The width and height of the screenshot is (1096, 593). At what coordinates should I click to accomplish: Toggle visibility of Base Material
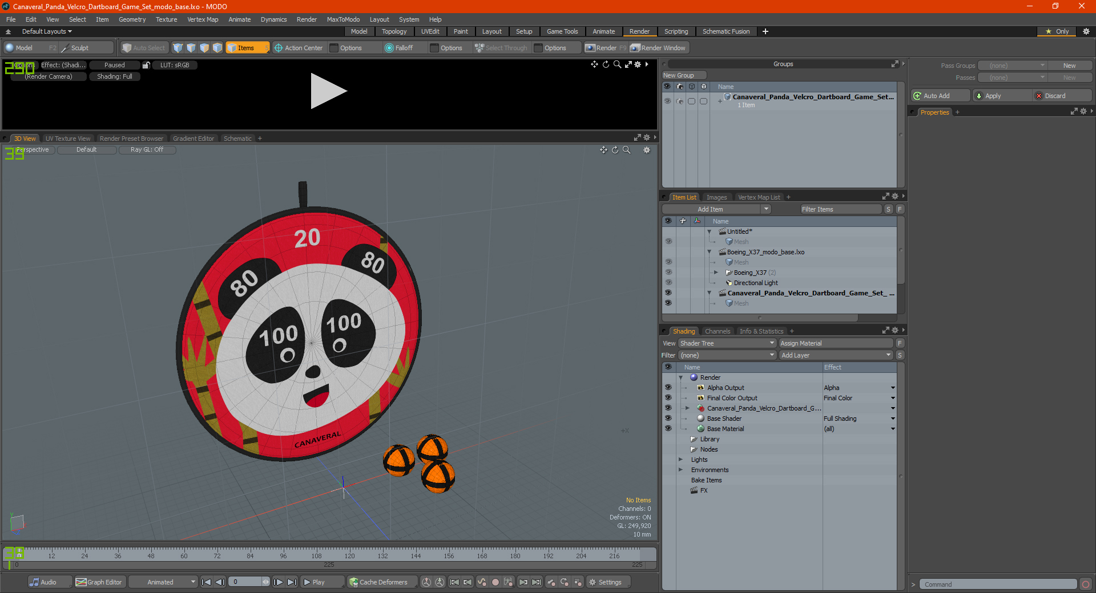pyautogui.click(x=668, y=429)
